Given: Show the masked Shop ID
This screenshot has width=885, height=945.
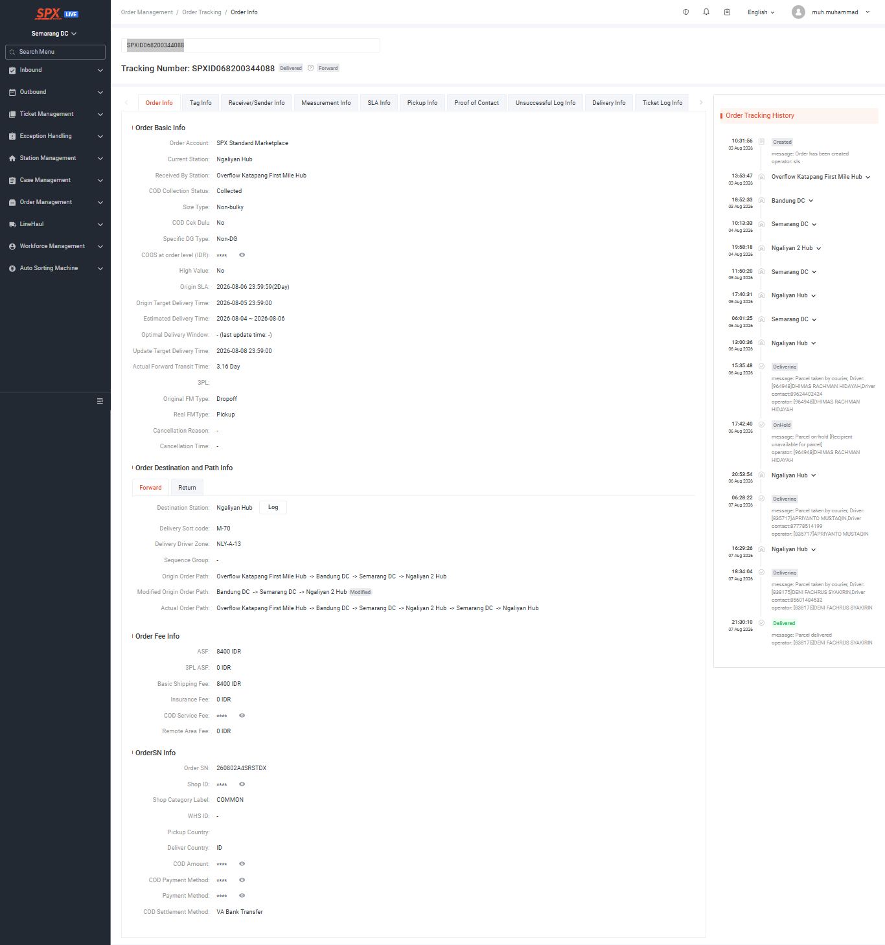Looking at the screenshot, I should point(242,784).
